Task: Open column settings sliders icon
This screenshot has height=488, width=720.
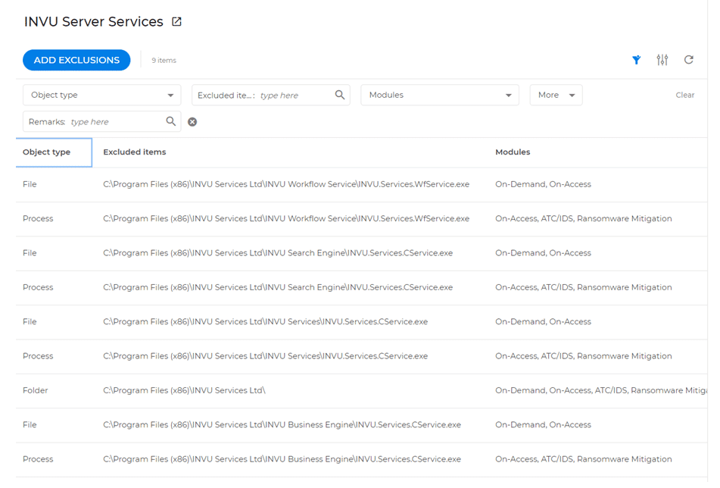Action: point(662,60)
